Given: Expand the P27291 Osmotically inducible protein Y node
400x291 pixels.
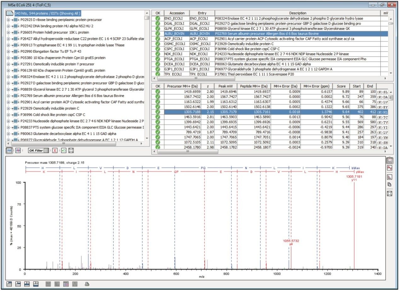Looking at the screenshot, I should pyautogui.click(x=8, y=64).
